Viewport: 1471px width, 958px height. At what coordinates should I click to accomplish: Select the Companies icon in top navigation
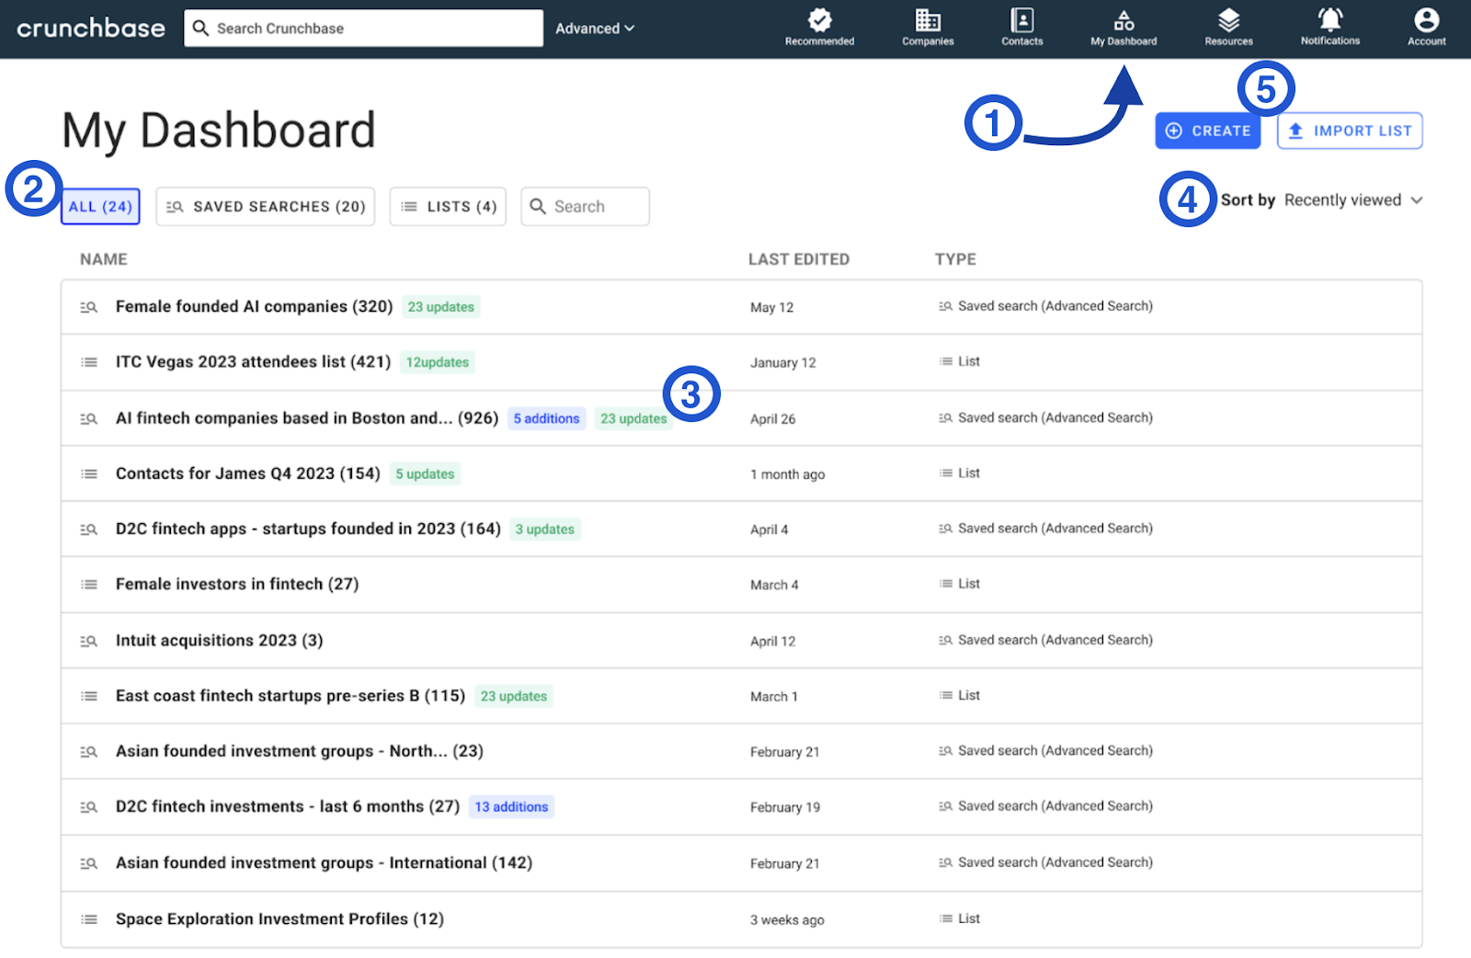pyautogui.click(x=927, y=26)
